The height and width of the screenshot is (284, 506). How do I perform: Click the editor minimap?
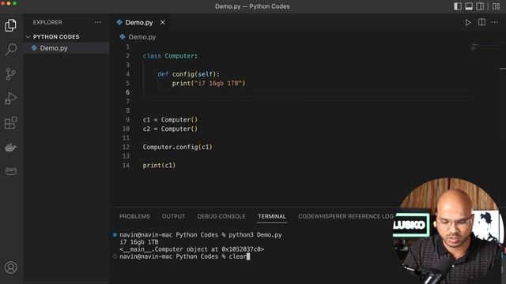483,47
